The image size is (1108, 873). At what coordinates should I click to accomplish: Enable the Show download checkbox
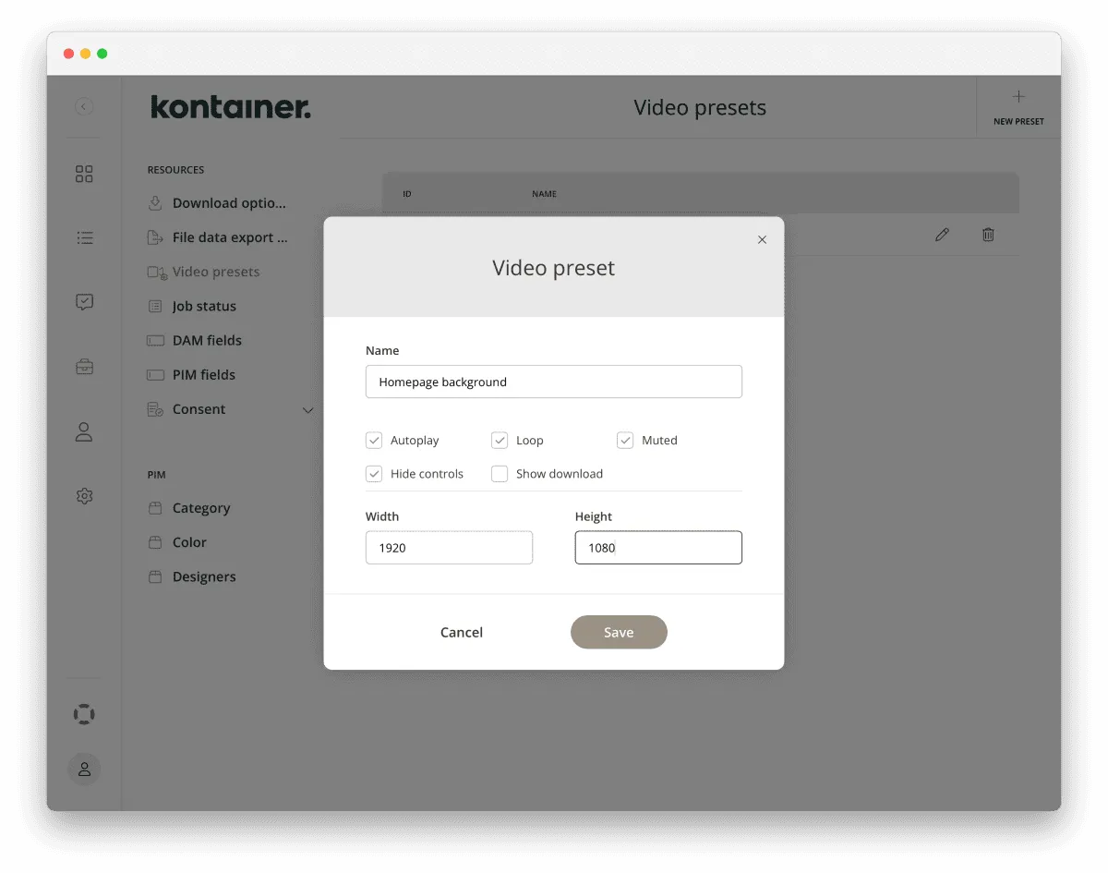(x=500, y=473)
